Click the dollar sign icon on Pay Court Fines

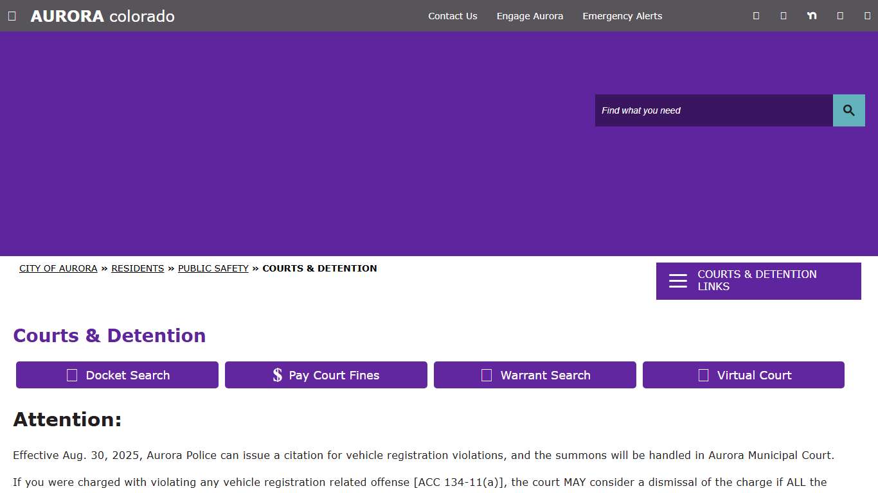tap(277, 375)
